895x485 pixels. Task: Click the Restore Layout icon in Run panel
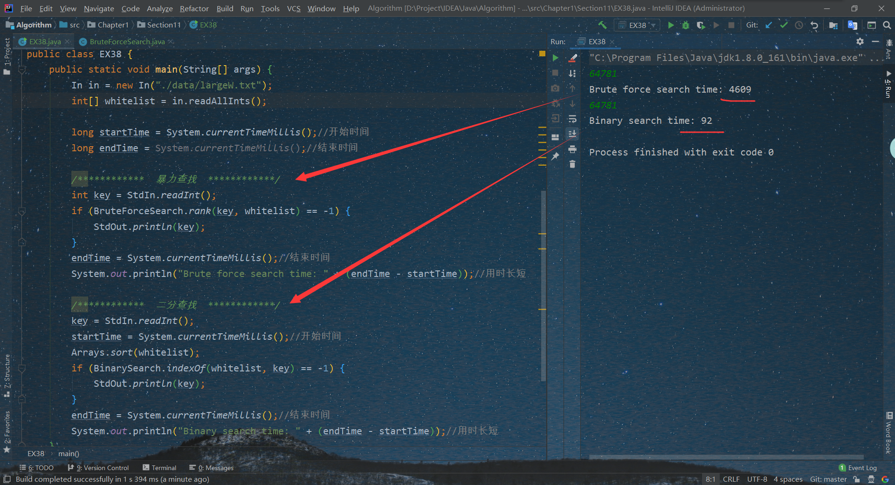pyautogui.click(x=555, y=137)
